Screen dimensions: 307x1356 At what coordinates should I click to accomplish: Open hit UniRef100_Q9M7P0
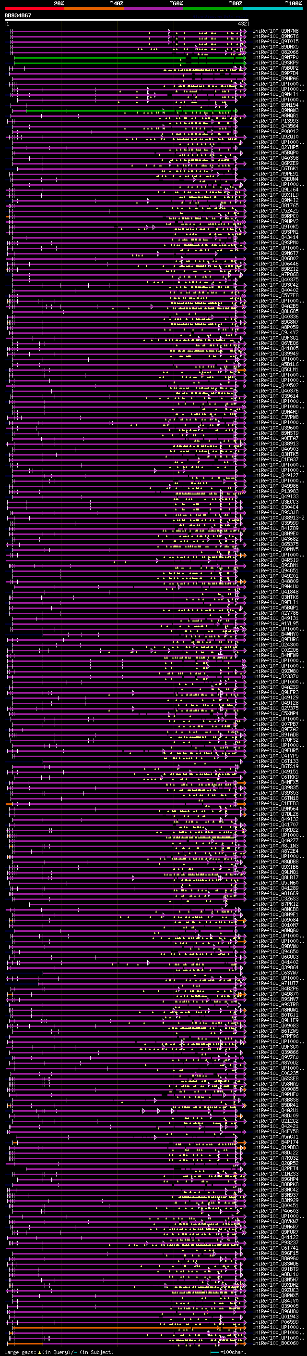point(275,57)
